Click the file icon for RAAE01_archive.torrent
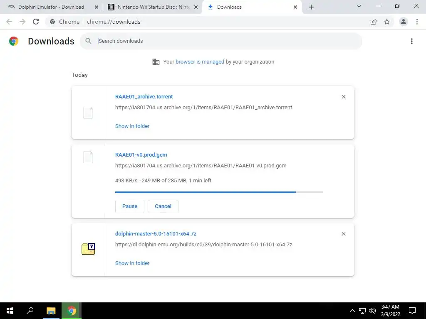 88,112
